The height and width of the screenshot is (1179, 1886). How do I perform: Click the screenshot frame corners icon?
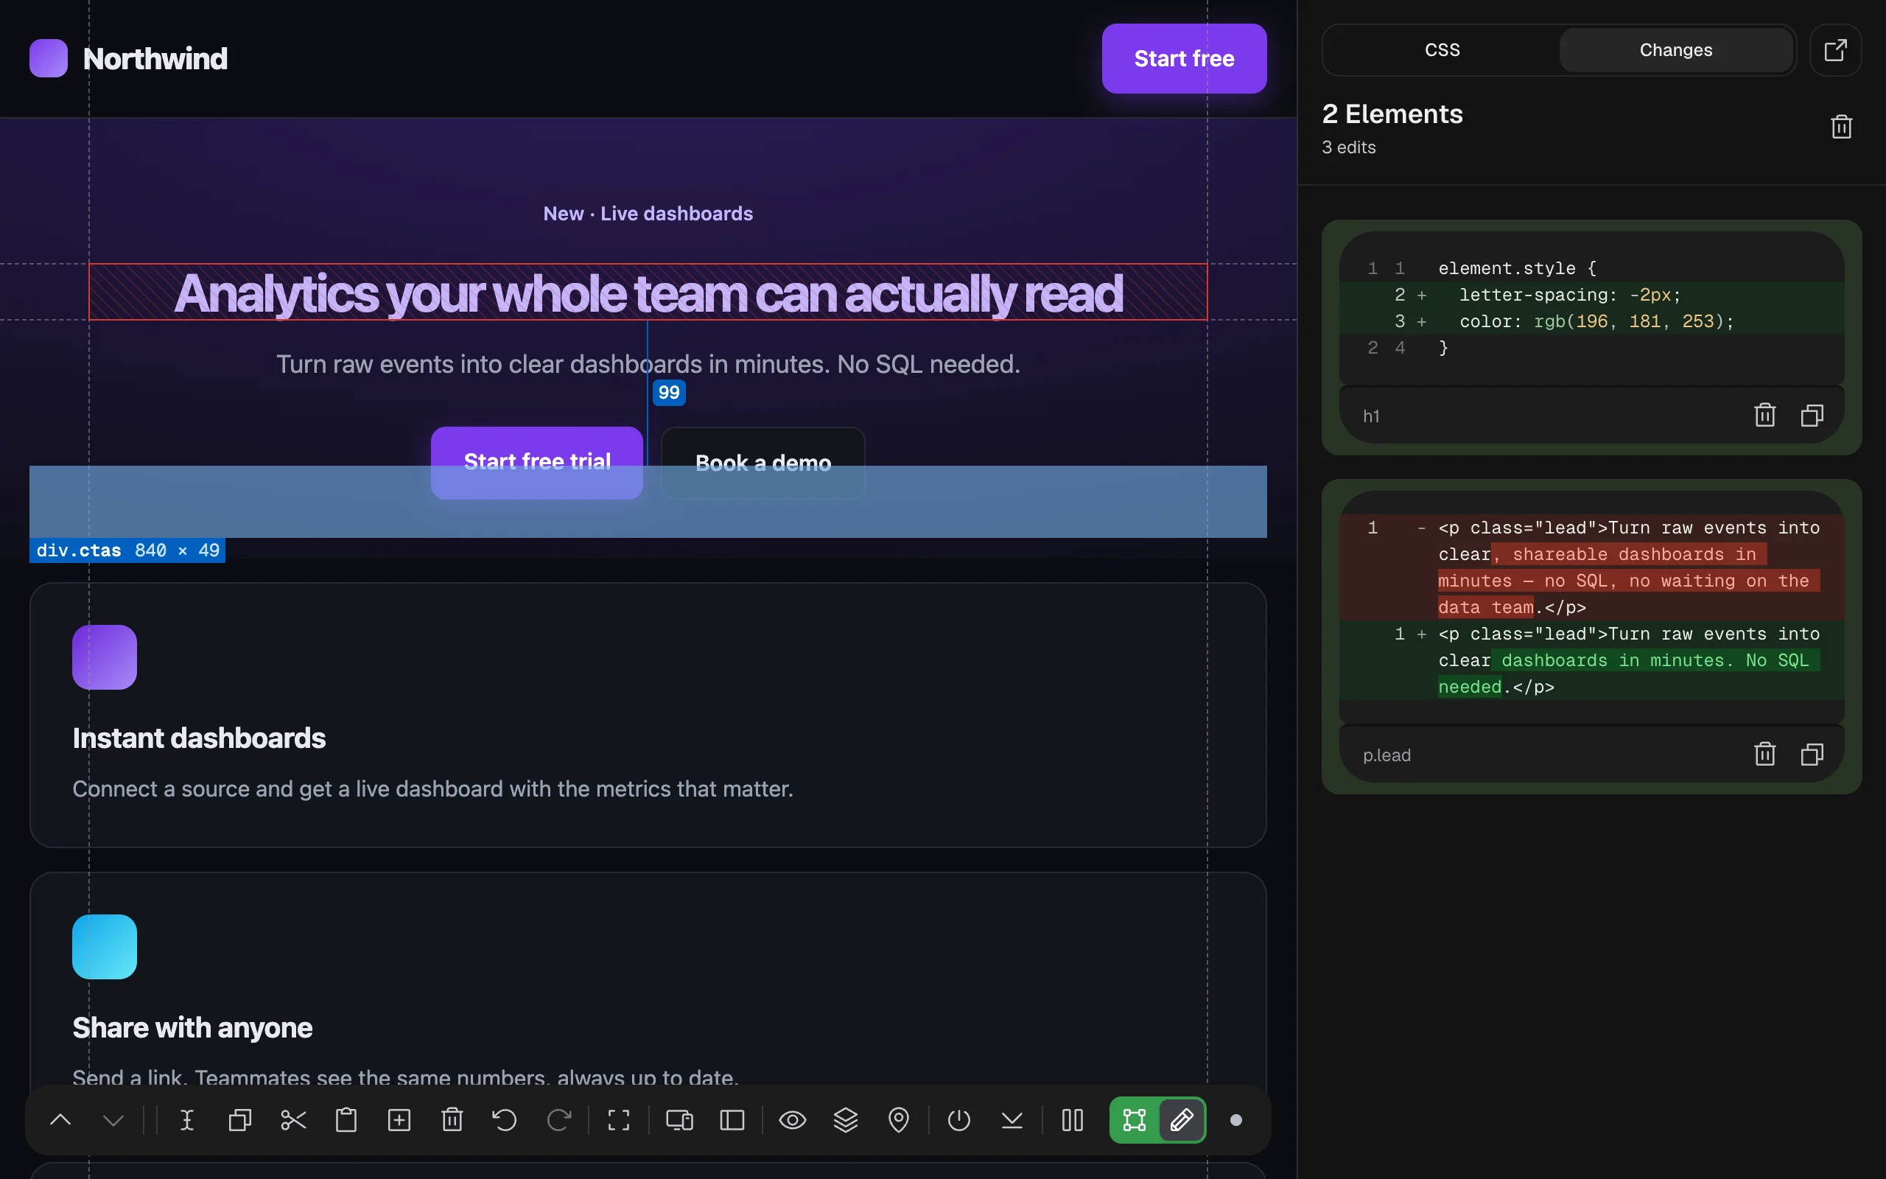click(x=619, y=1121)
